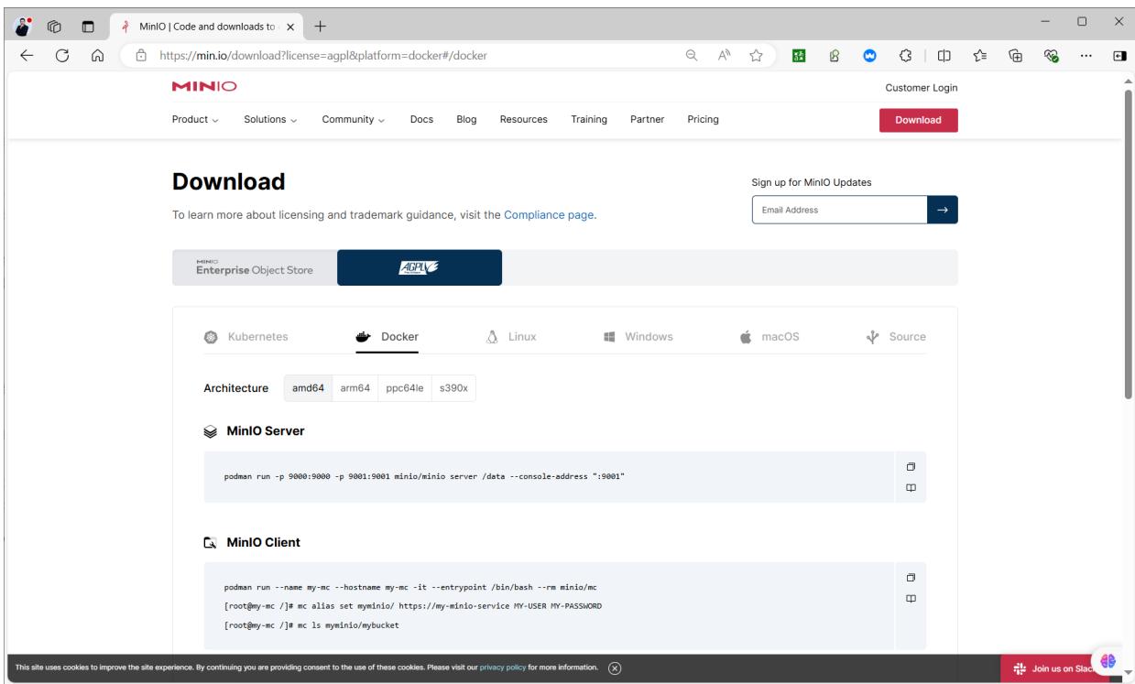Focus the Email Address field

839,211
